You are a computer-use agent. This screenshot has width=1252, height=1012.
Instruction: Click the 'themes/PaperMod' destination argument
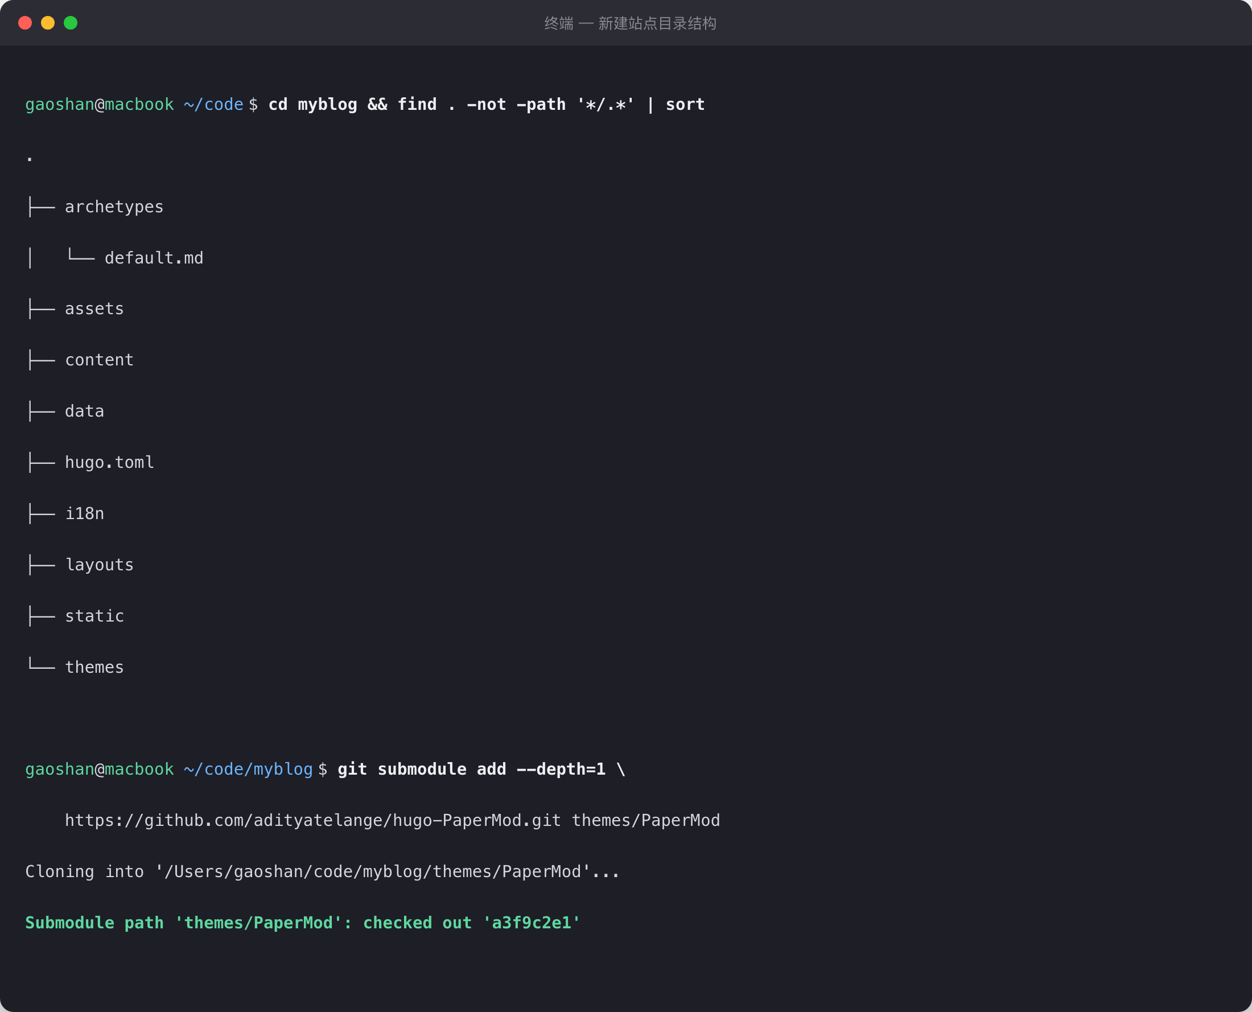[x=646, y=820]
